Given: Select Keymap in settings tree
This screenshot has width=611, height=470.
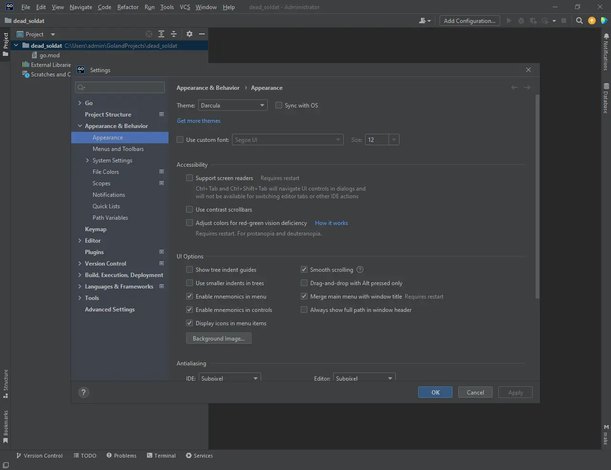Looking at the screenshot, I should coord(95,229).
